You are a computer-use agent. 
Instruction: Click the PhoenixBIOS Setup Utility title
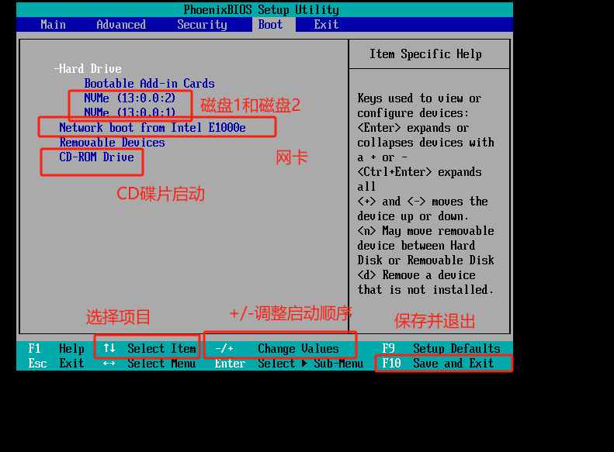coord(261,10)
